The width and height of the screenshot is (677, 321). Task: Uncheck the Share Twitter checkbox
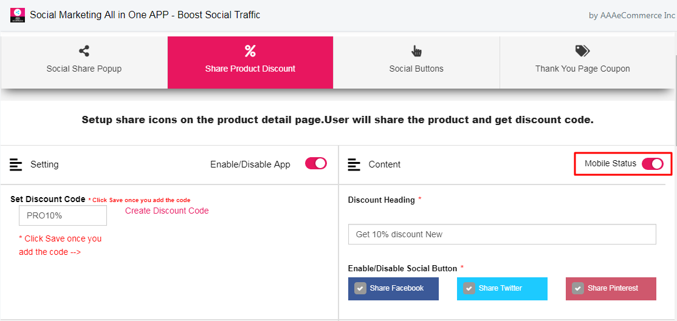point(469,288)
